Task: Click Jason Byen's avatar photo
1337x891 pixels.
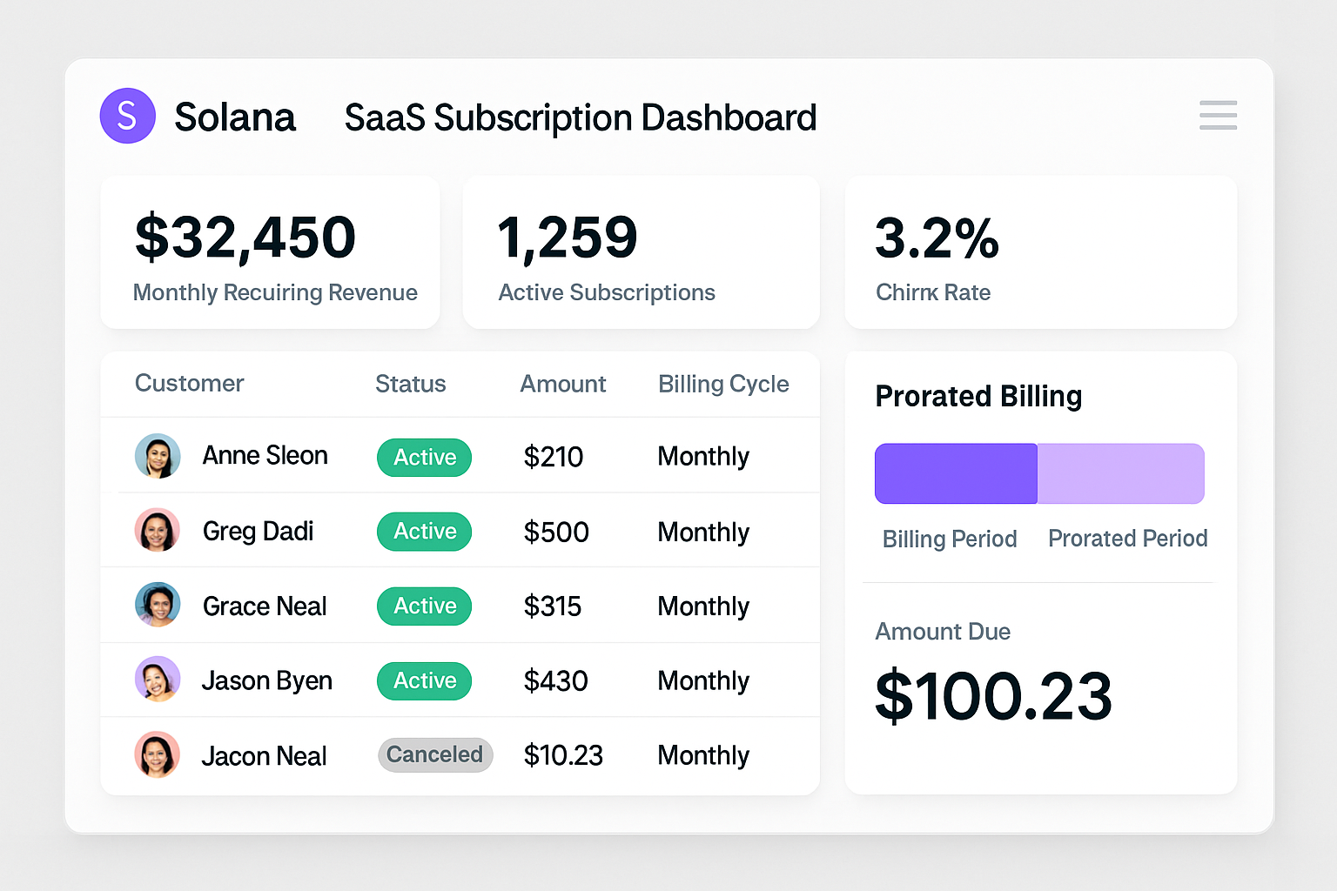Action: point(158,680)
